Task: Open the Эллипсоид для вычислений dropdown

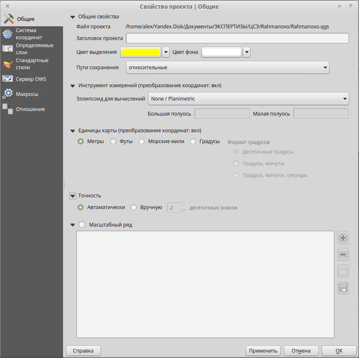Action: [x=248, y=99]
